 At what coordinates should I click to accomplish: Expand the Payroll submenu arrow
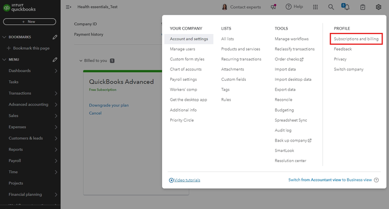pos(56,161)
